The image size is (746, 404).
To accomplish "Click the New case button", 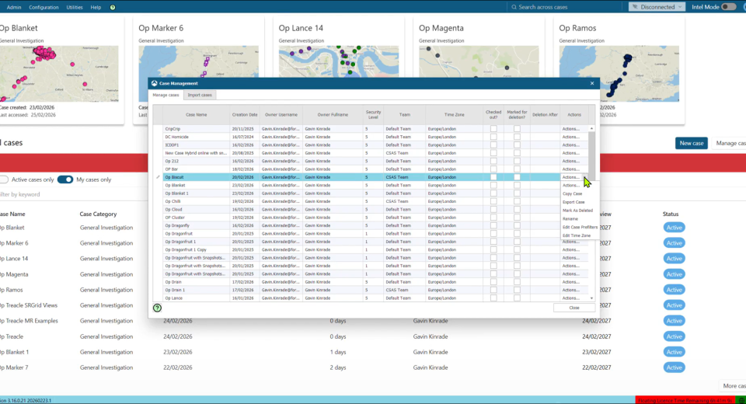I will pos(691,143).
